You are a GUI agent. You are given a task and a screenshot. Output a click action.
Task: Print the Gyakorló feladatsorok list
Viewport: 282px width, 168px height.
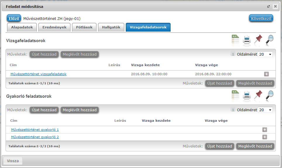[247, 95]
